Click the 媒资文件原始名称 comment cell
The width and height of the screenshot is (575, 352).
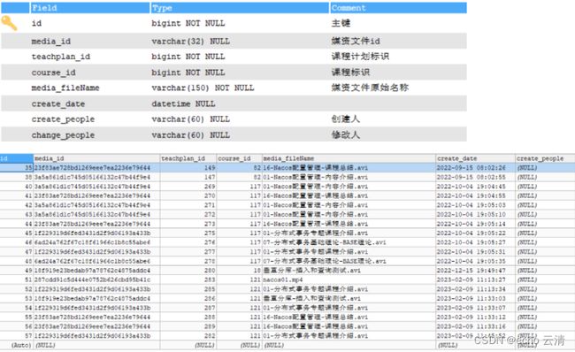point(370,88)
